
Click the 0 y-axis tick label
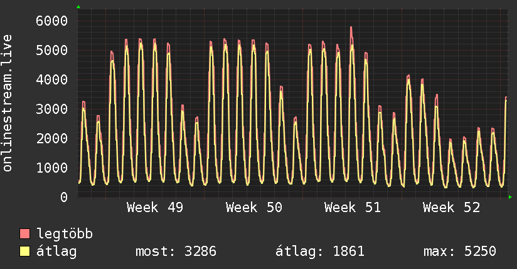tap(64, 197)
